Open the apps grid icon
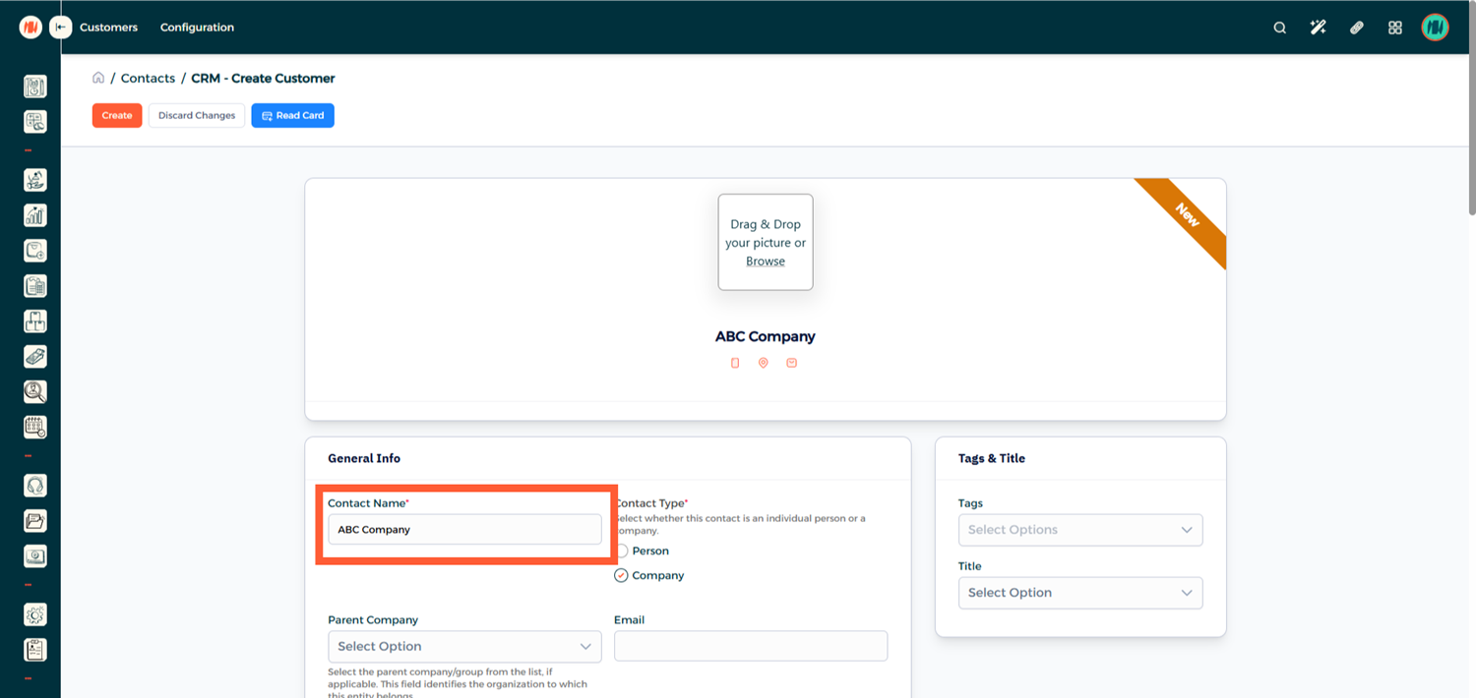1476x698 pixels. 1394,28
